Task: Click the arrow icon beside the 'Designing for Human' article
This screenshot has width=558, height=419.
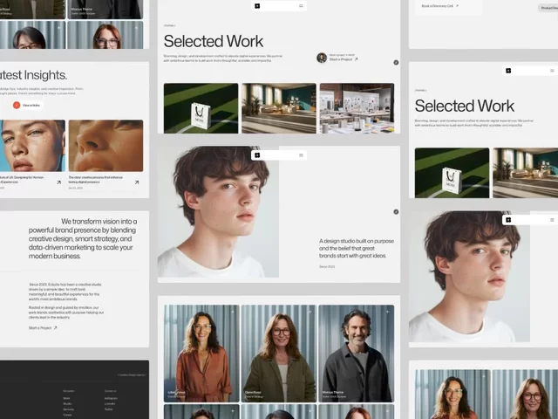Action: point(58,182)
